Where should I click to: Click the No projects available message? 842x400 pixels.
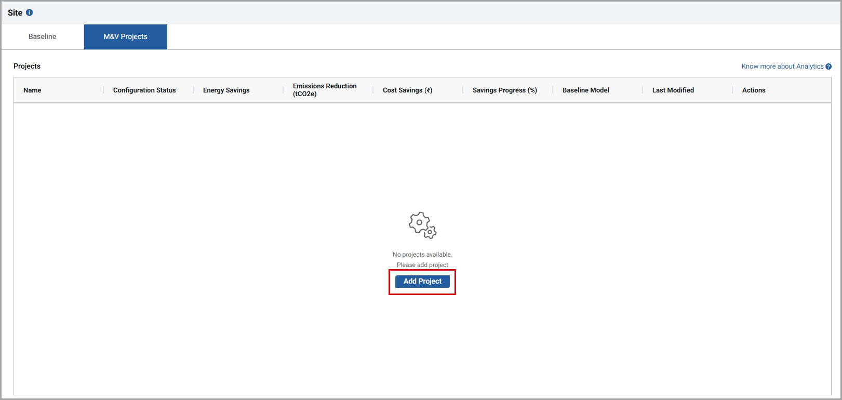pos(422,255)
